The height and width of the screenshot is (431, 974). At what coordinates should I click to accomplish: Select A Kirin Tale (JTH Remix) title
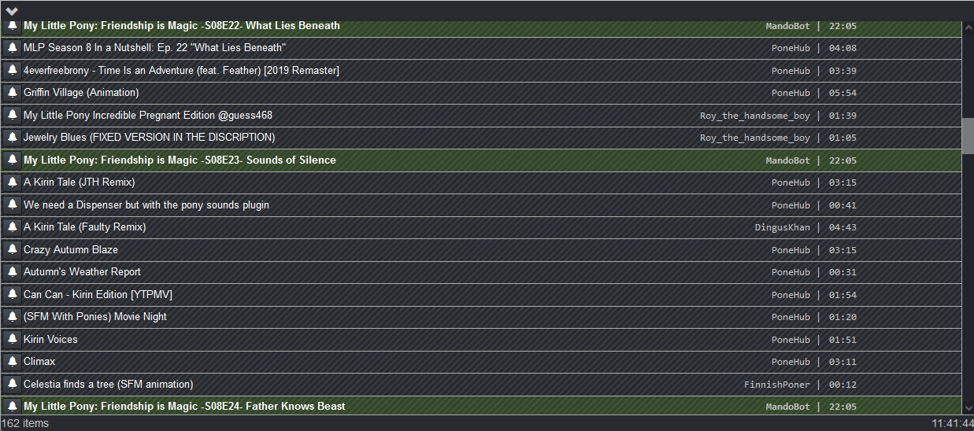click(80, 182)
